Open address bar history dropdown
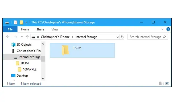 118,37
